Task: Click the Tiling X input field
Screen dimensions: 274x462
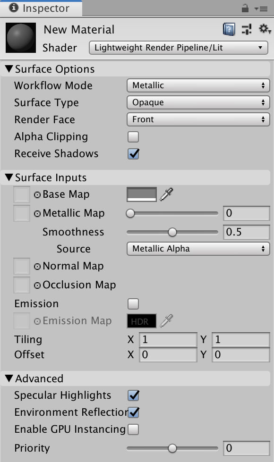Action: click(x=168, y=339)
